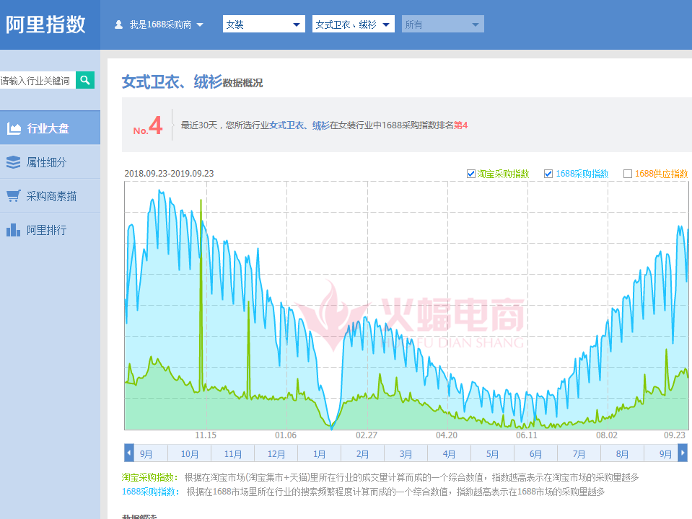
Task: Click the 1688采购指数: definition label below the chart
Action: 151,492
